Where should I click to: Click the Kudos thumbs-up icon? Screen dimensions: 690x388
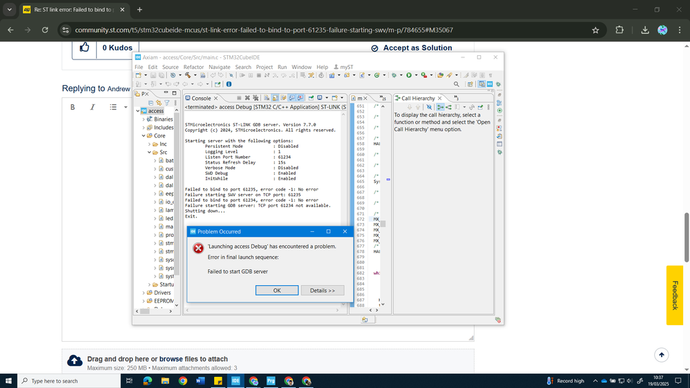point(84,48)
